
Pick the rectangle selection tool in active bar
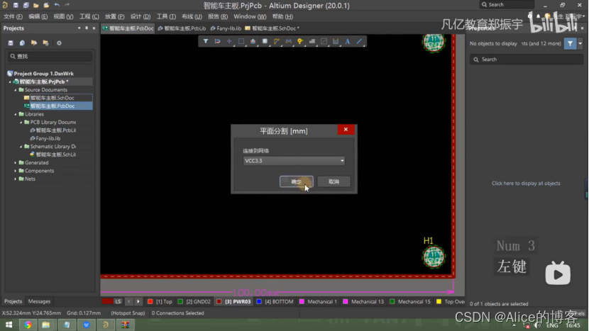click(x=241, y=41)
